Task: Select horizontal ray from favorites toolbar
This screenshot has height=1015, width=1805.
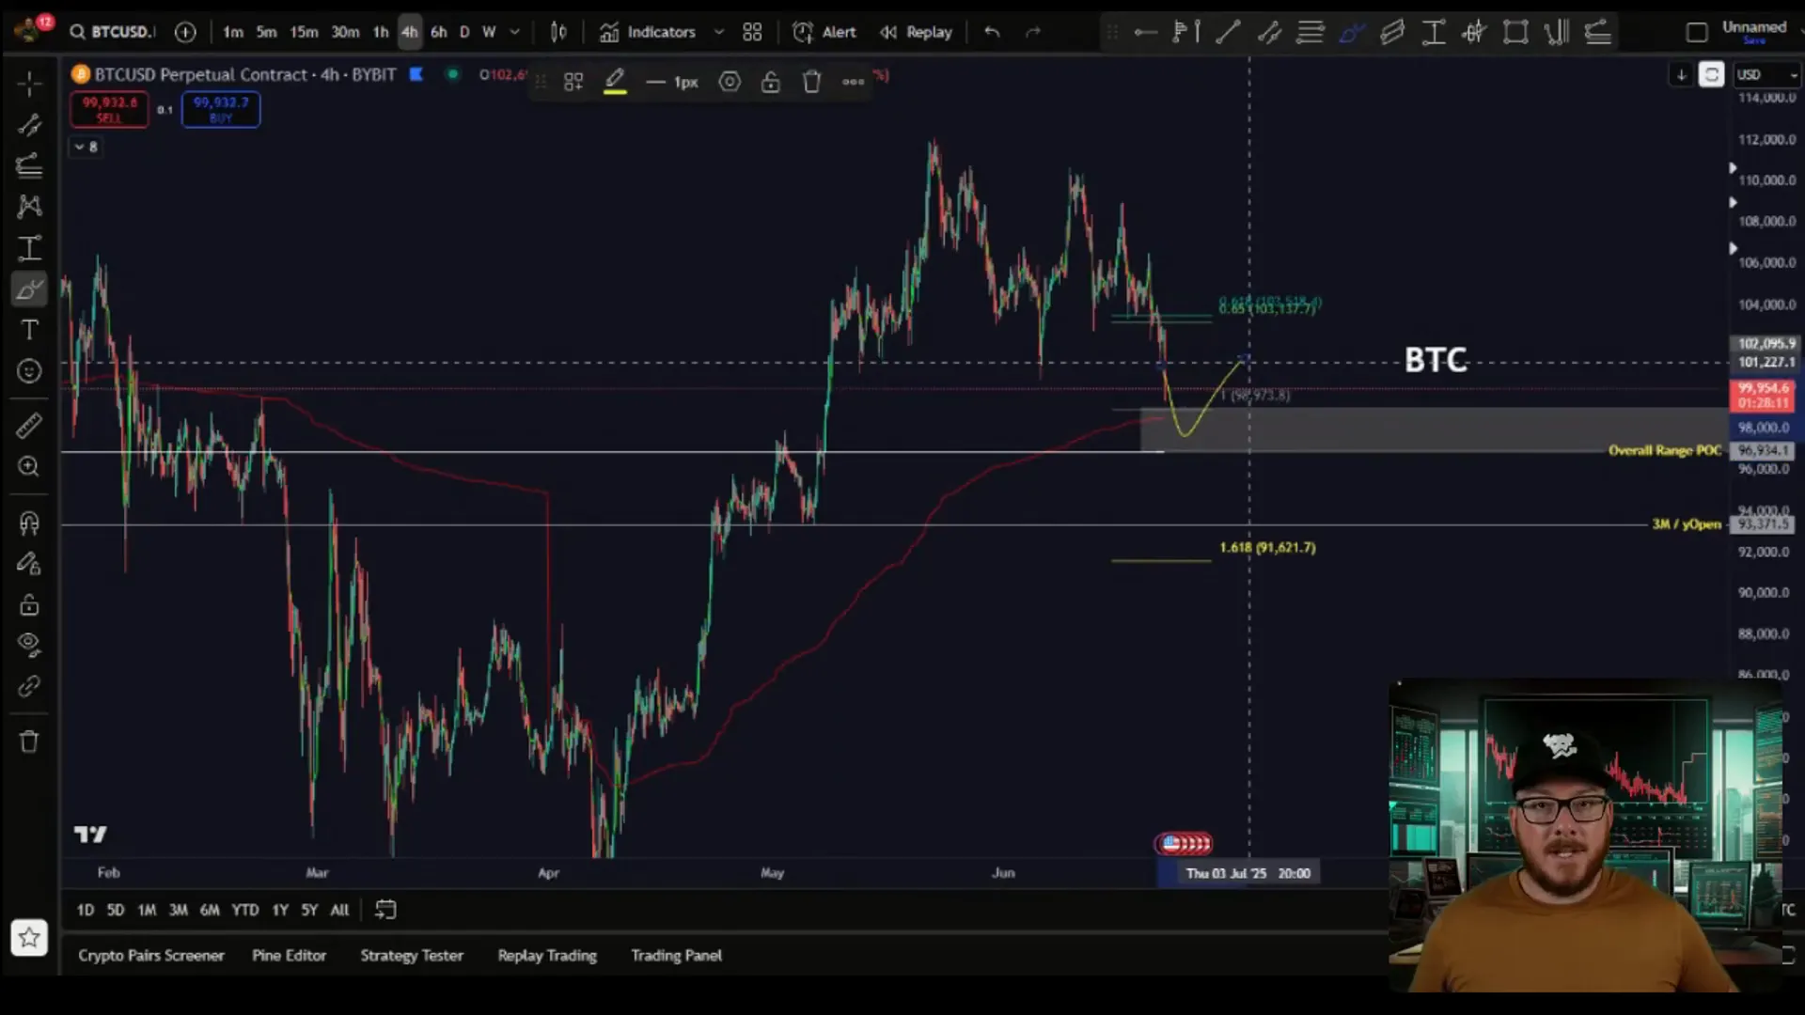Action: 1145,32
